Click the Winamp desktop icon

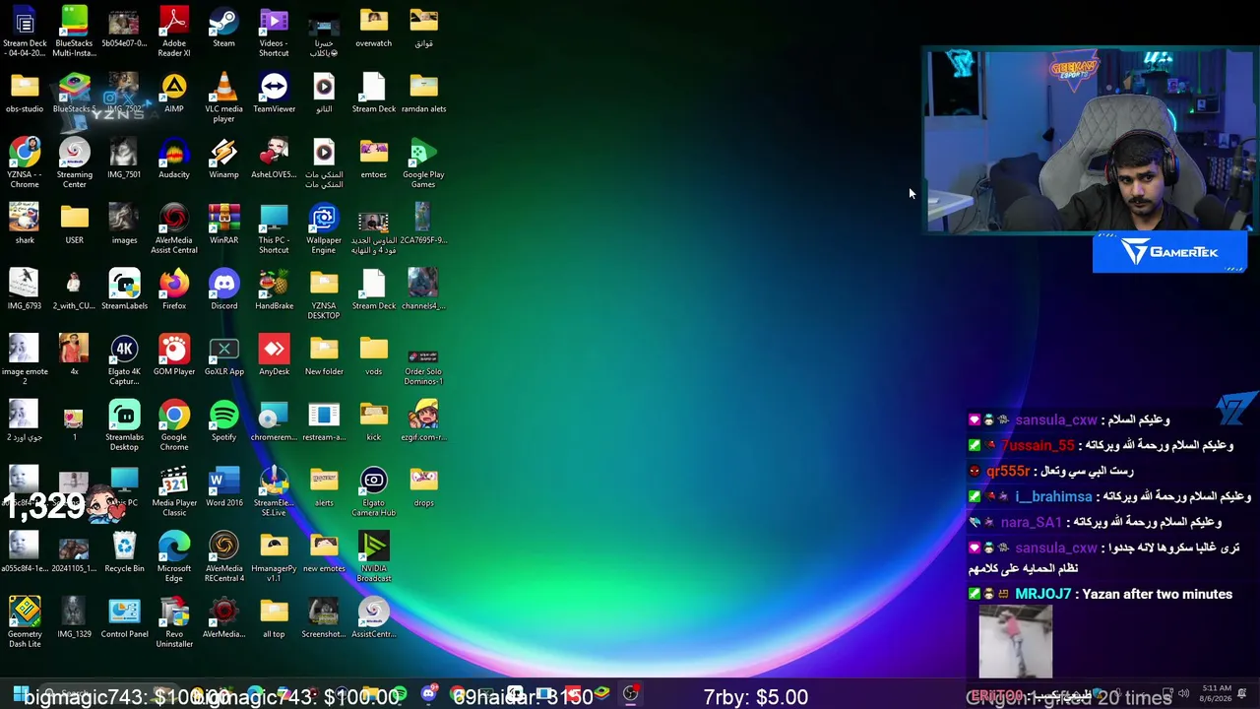click(x=223, y=159)
